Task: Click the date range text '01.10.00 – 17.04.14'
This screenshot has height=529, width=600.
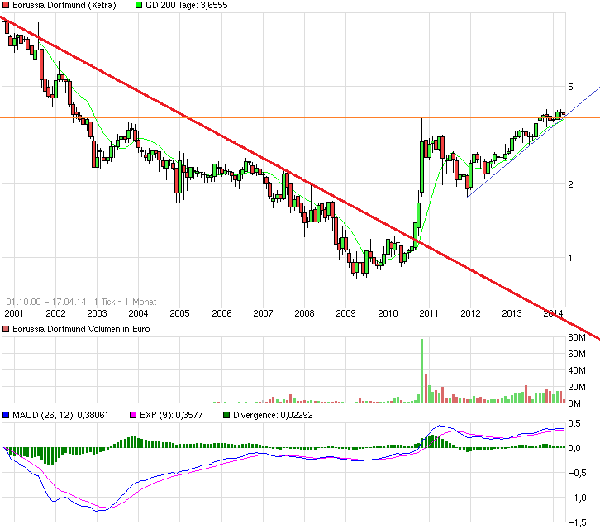Action: click(46, 302)
